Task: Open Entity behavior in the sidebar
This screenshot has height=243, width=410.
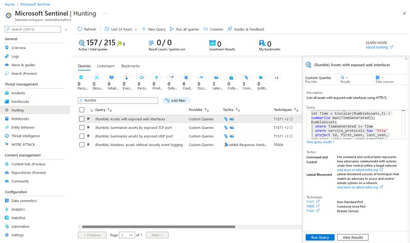Action: tap(23, 127)
